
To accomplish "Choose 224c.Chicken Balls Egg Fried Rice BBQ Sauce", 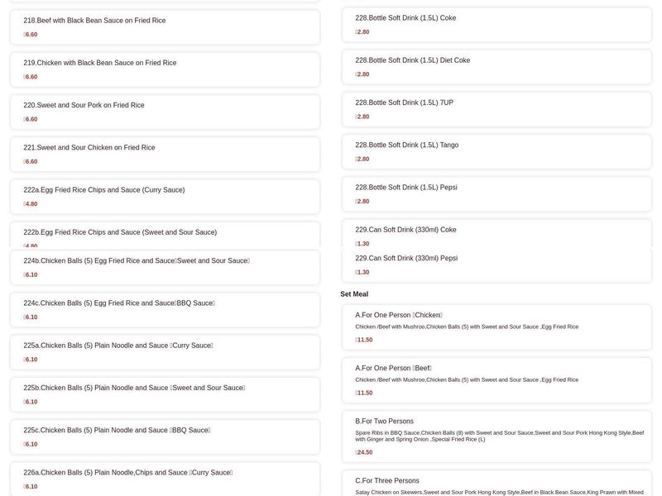I will [x=165, y=309].
